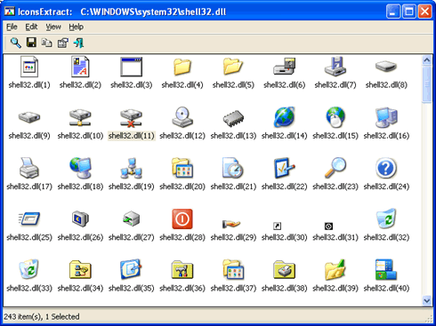Select the network drive icon shell32.dll(10)
This screenshot has width=436, height=326.
[80, 117]
